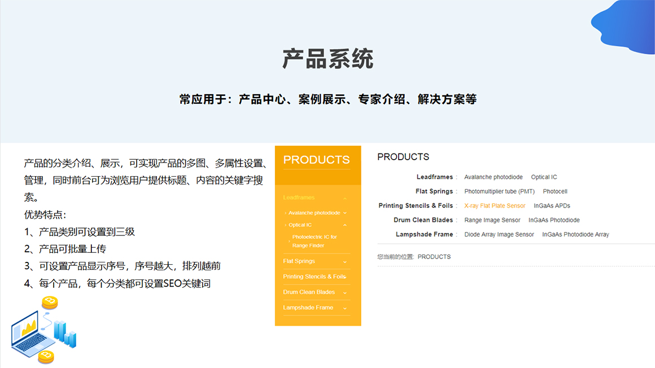
Task: Select Printing Stencils & Foils in sidebar
Action: [314, 277]
